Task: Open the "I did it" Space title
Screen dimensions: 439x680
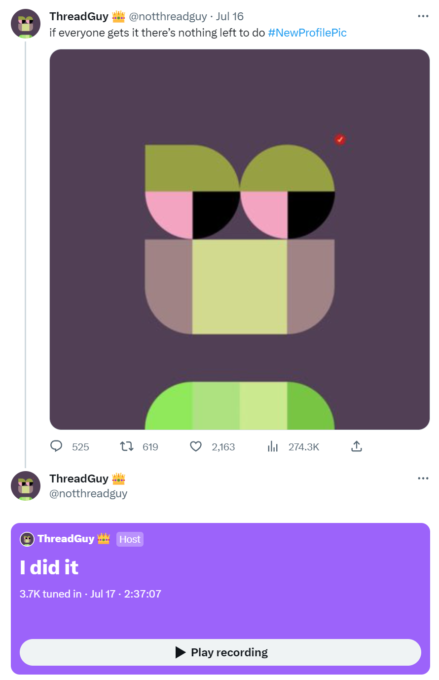Action: pos(49,567)
